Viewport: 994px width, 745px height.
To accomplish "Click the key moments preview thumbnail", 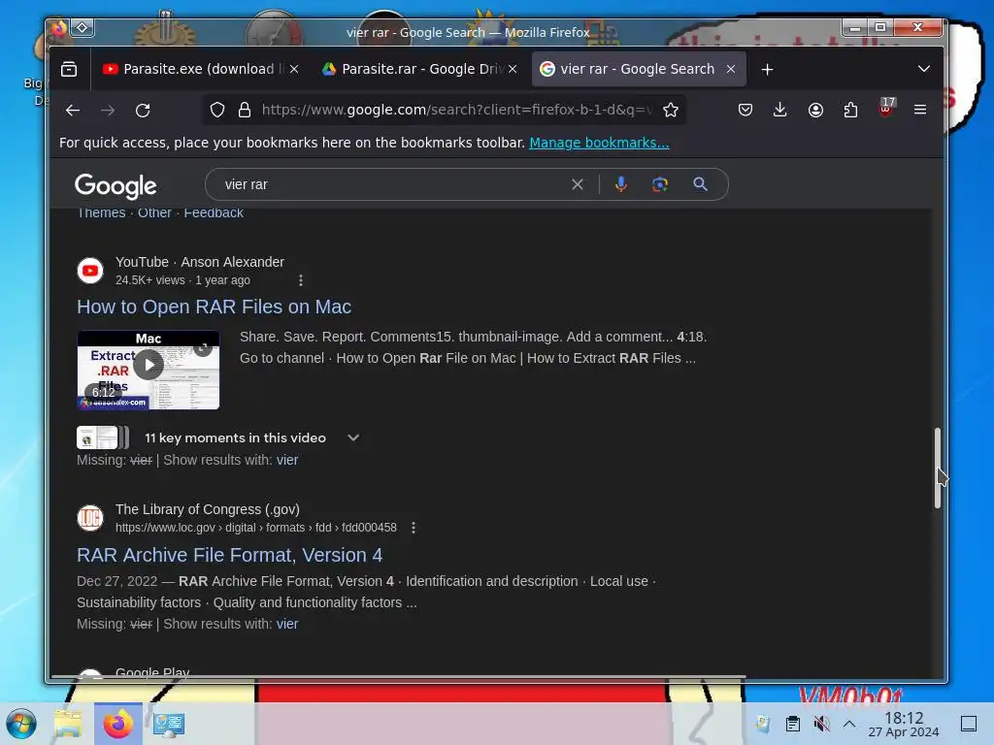I will [x=103, y=437].
